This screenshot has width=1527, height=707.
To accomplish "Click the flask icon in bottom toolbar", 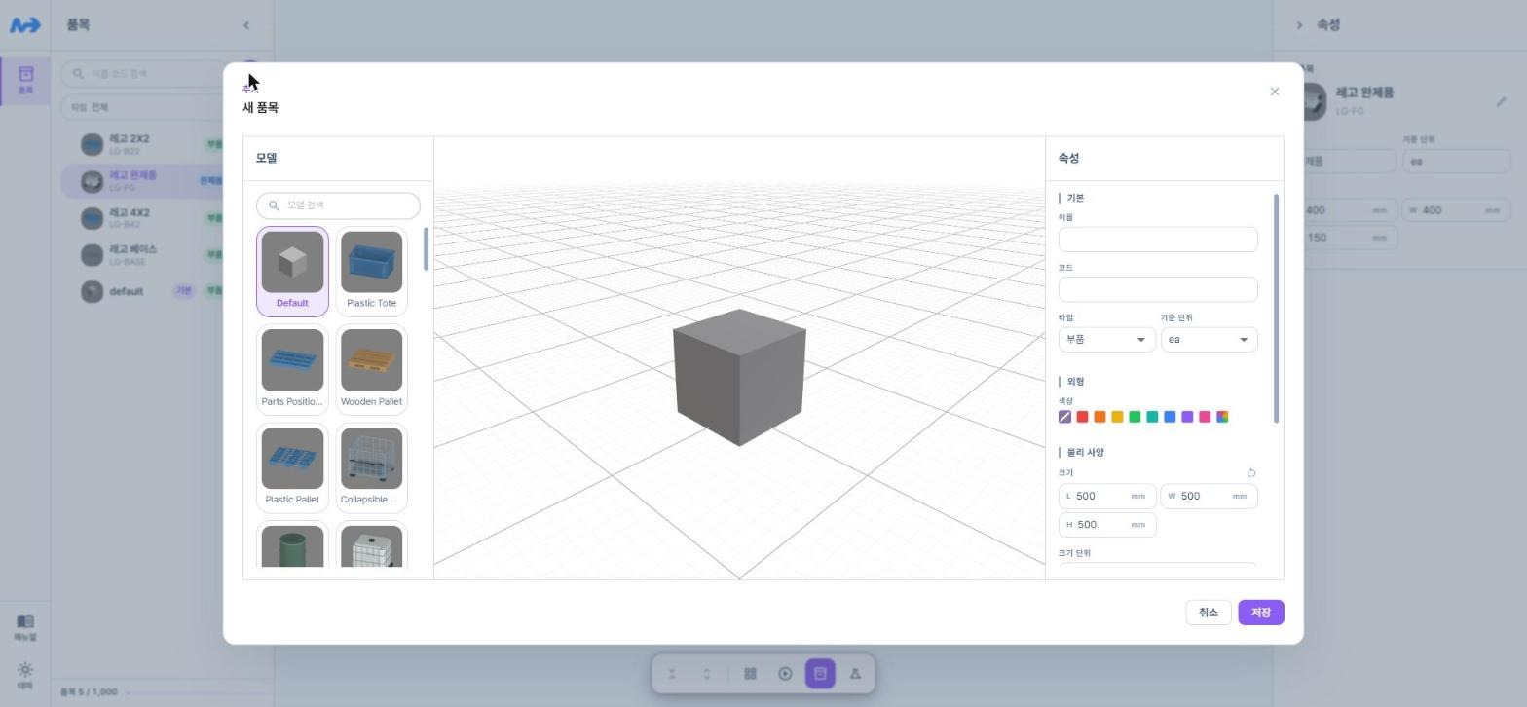I will (x=855, y=674).
